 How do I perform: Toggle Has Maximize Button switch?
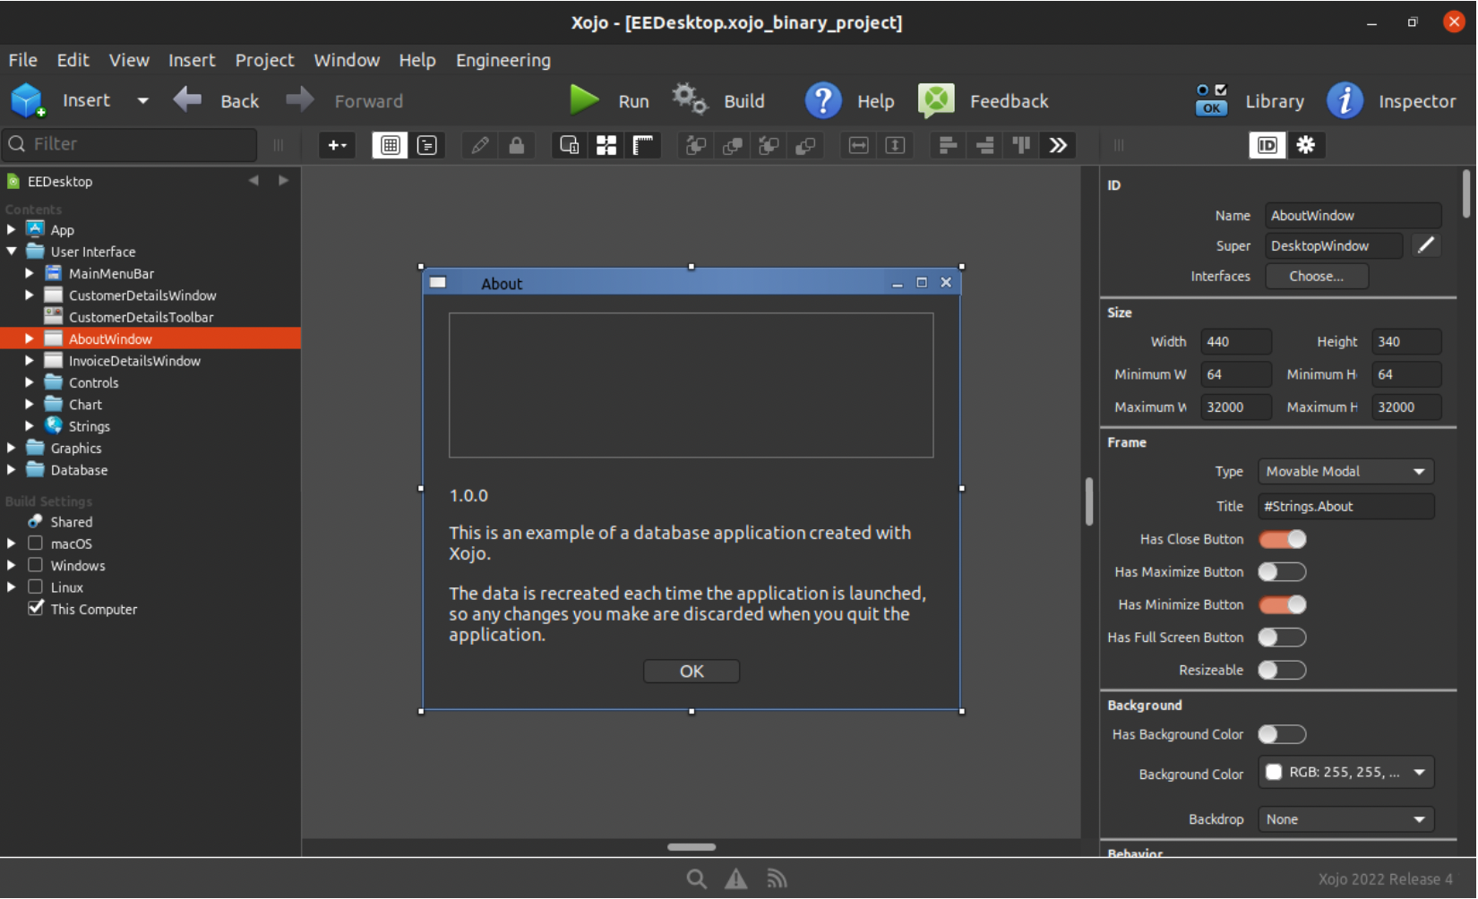(x=1283, y=572)
